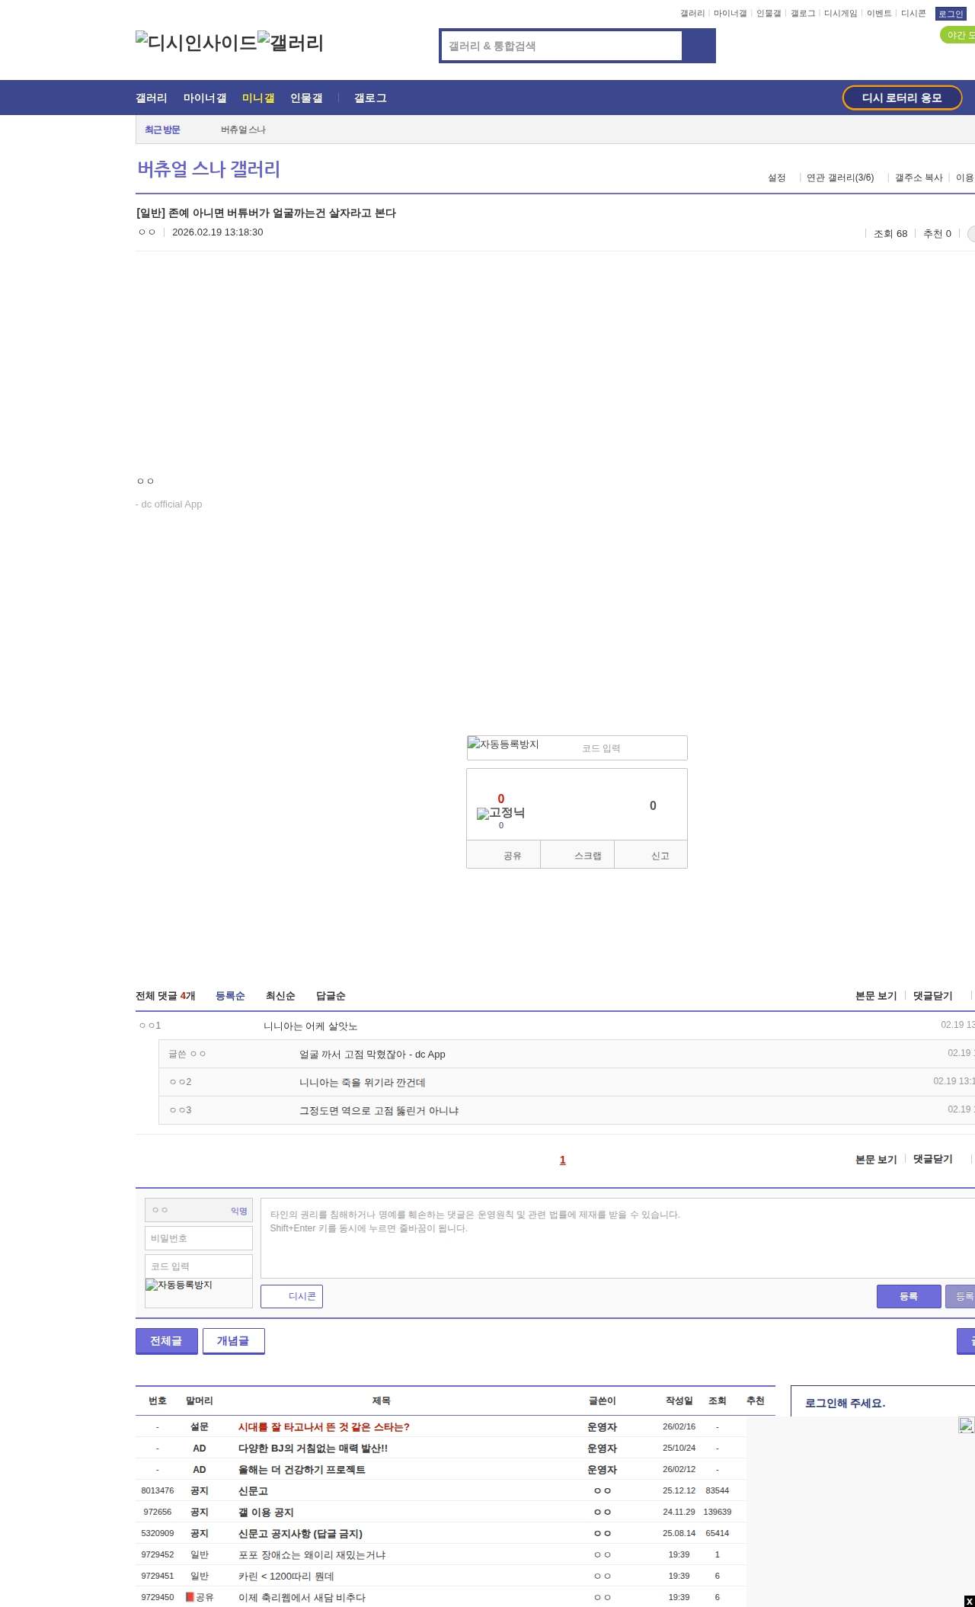Toggle 댓글닫기 in the comment sort row
Screen dimensions: 975x1607
click(x=933, y=996)
